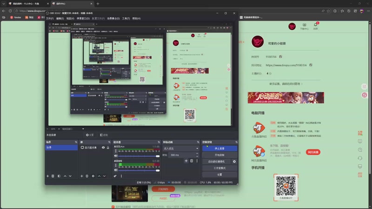
Task: Open browser tab list chevron
Action: coord(4,4)
